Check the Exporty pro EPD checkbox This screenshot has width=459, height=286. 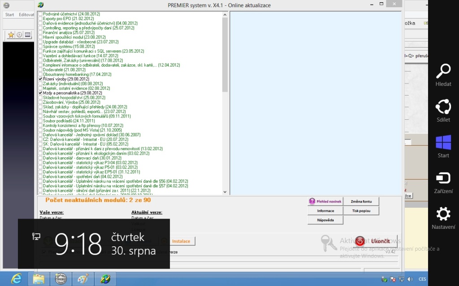coord(40,19)
